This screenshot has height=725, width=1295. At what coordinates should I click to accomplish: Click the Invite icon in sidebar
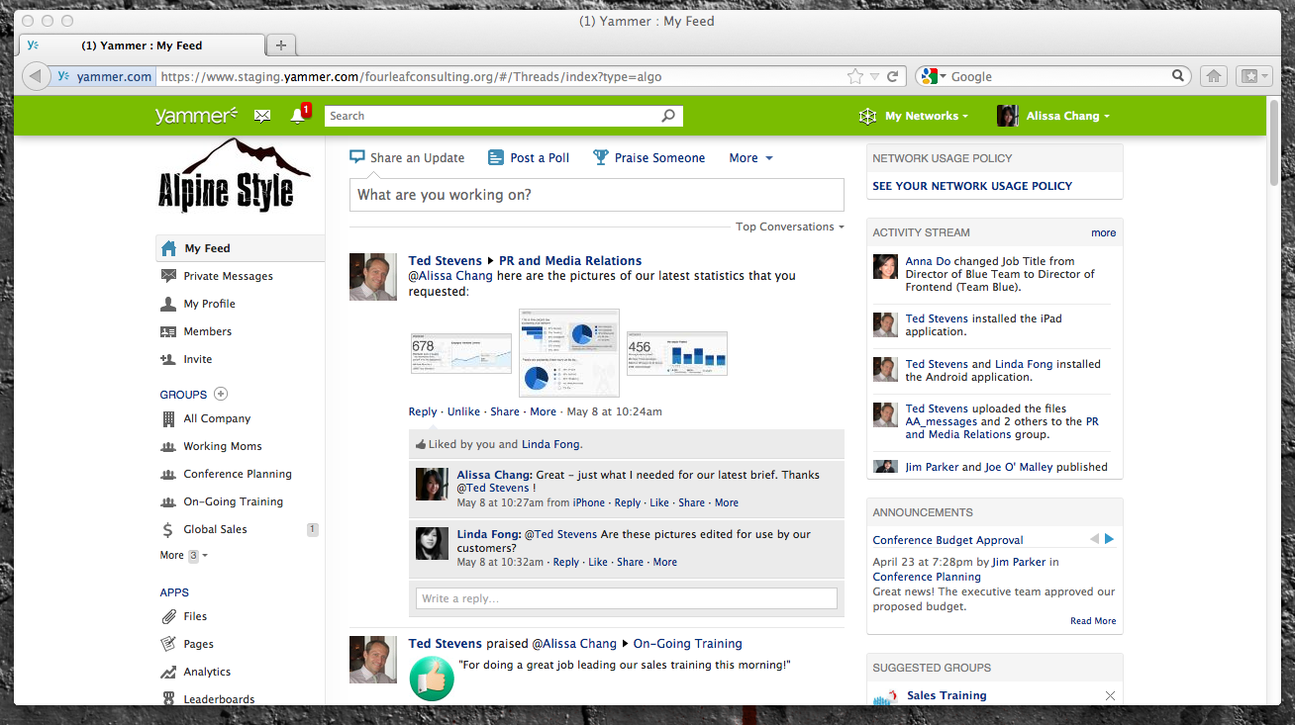click(168, 359)
